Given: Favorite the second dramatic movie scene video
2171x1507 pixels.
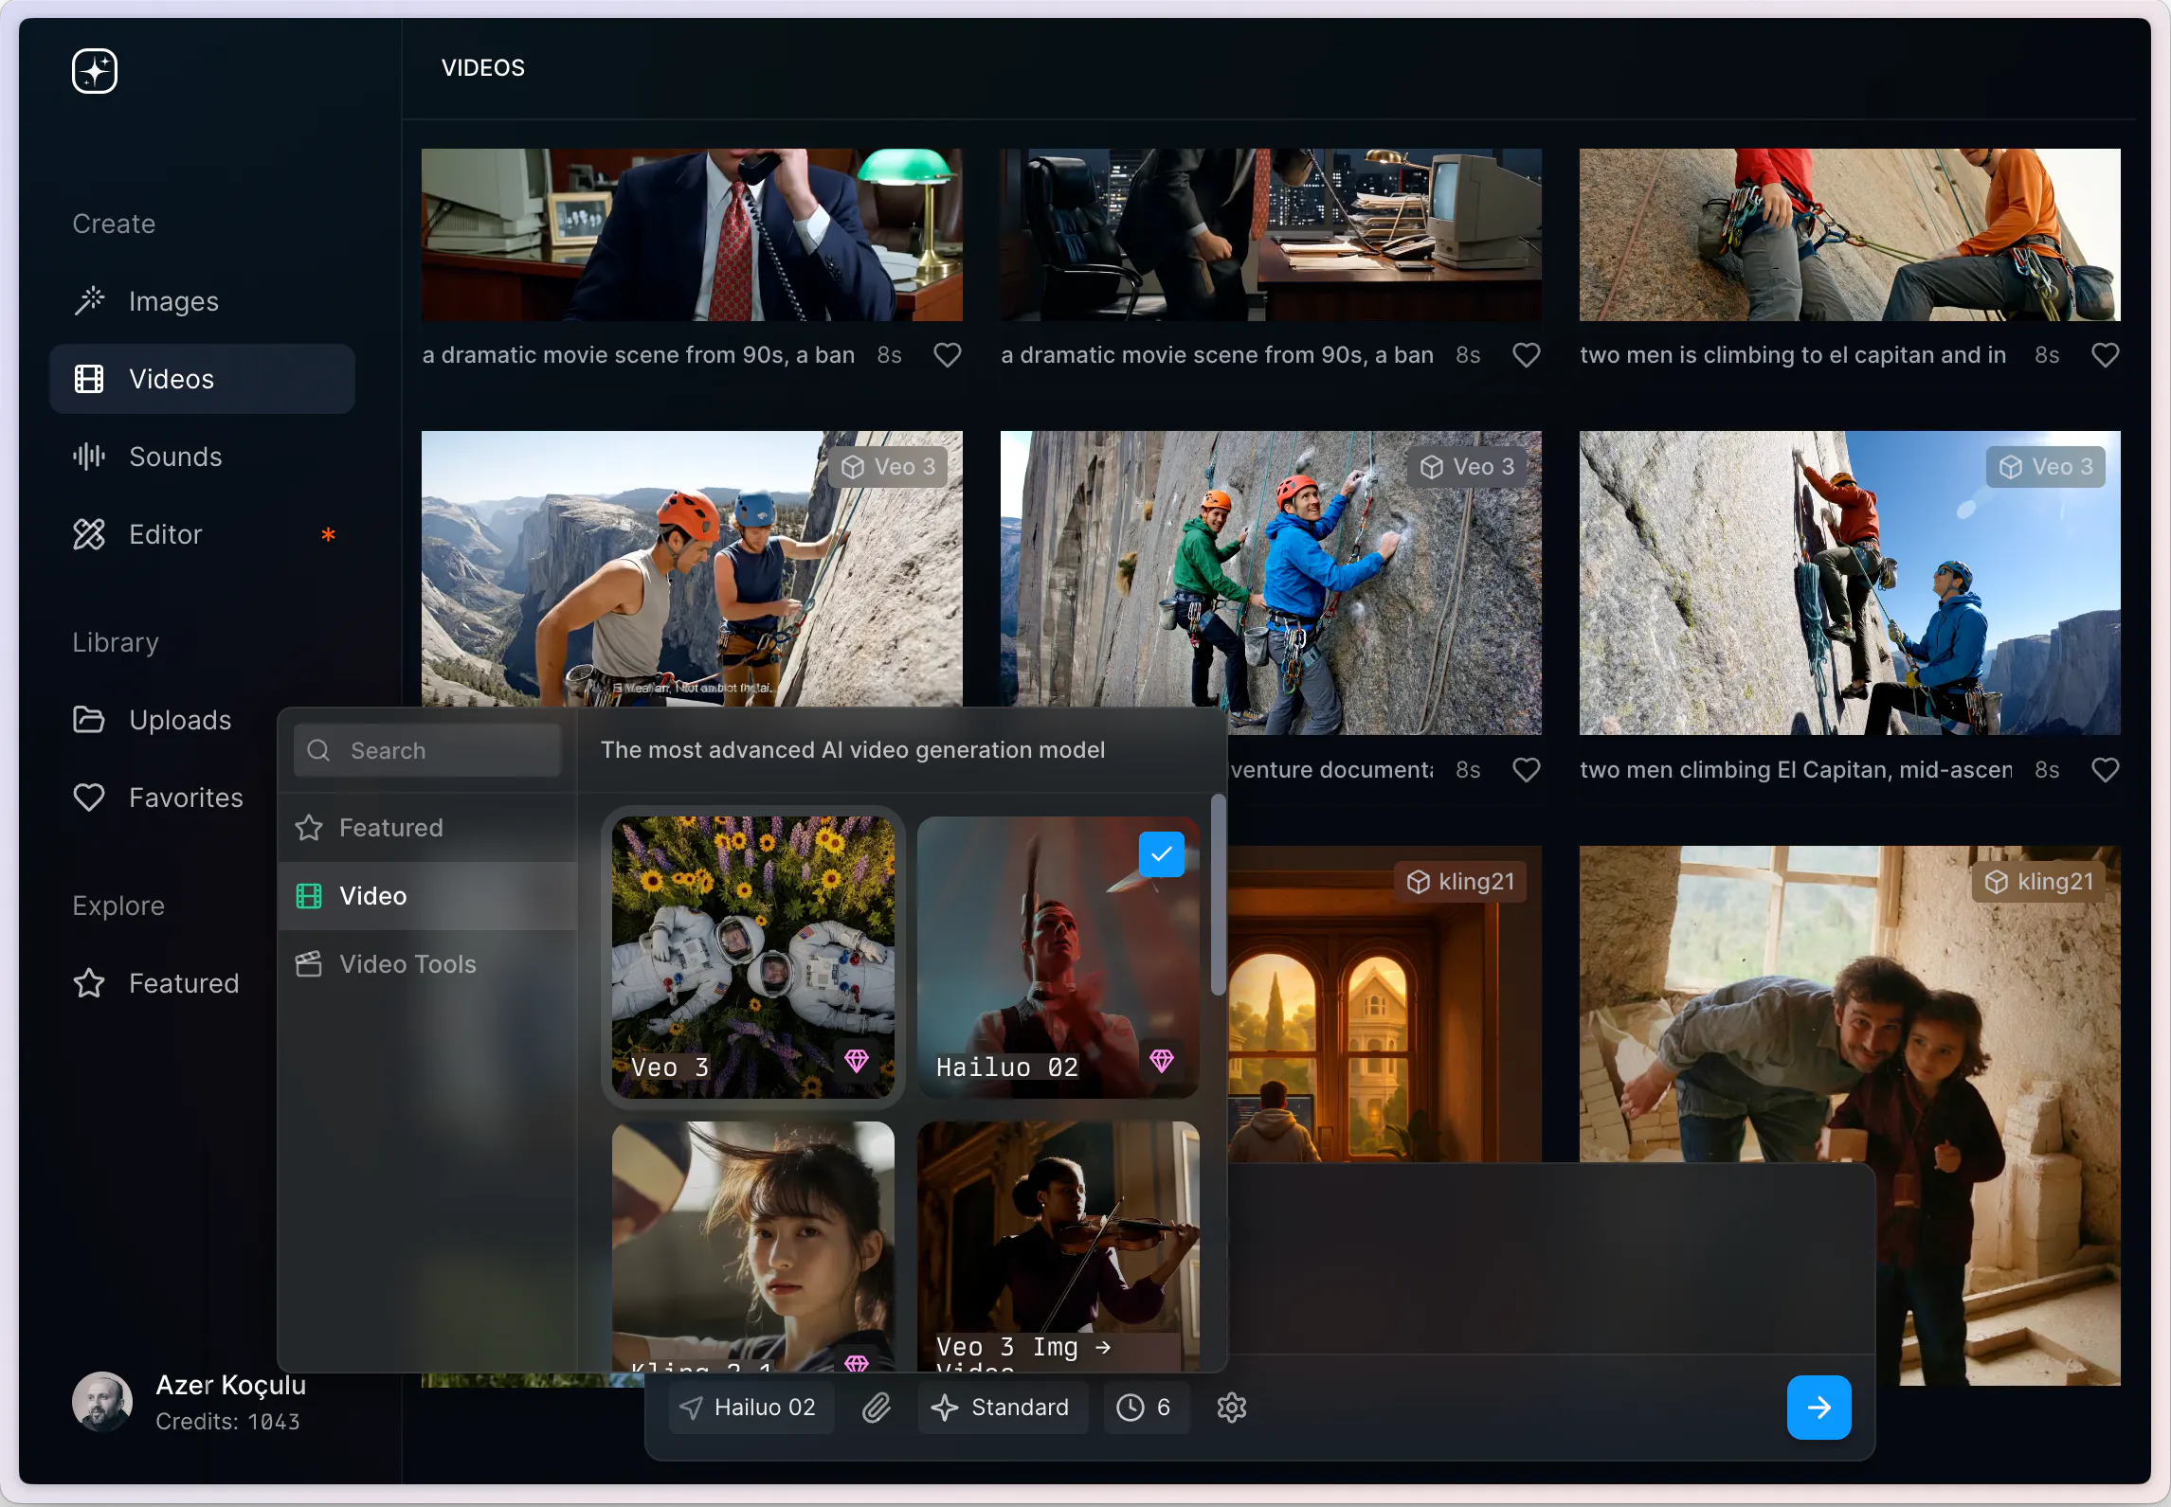Looking at the screenshot, I should pyautogui.click(x=1527, y=355).
